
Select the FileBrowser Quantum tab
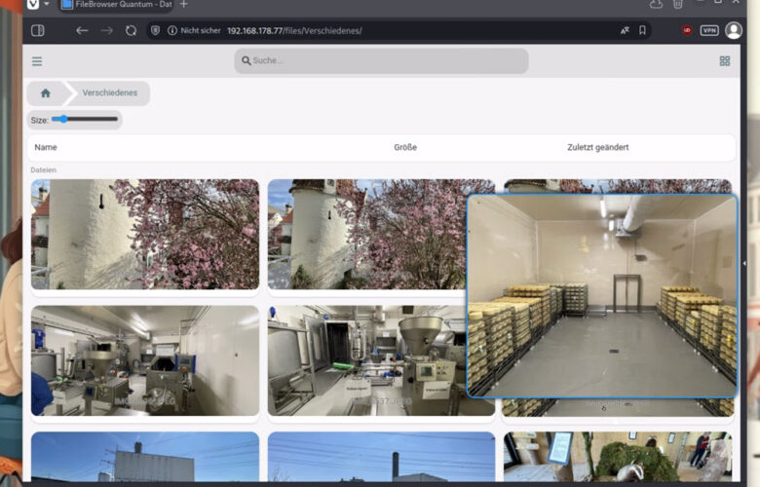[x=117, y=4]
